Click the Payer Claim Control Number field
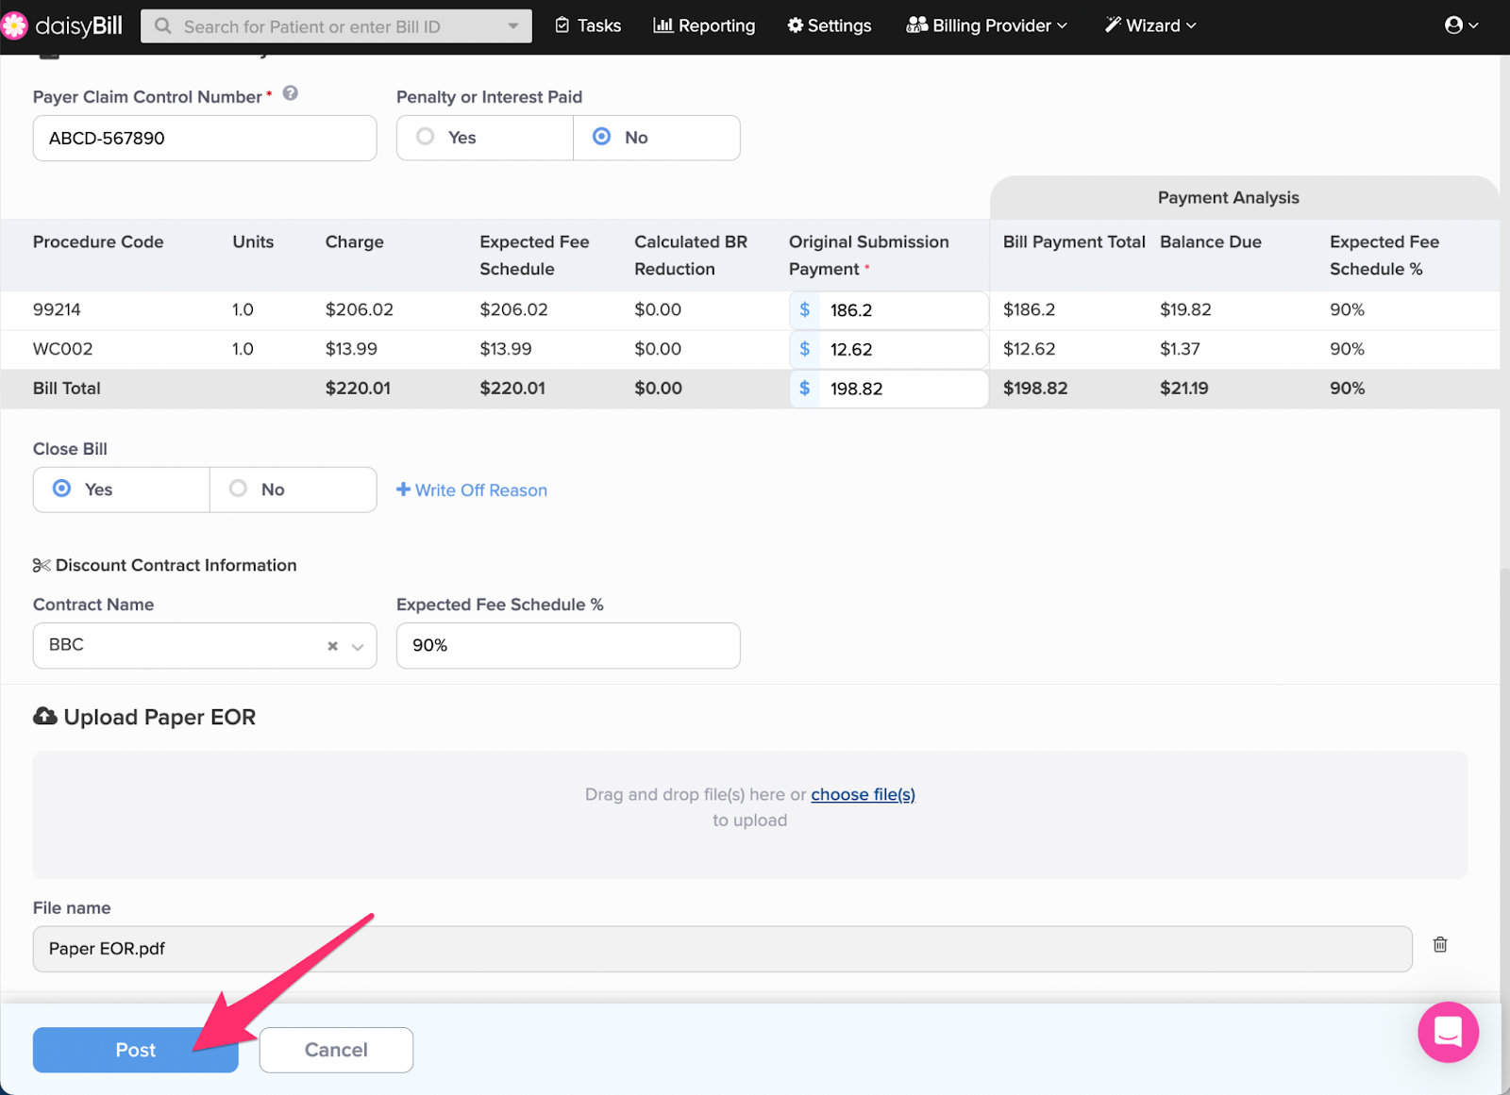The height and width of the screenshot is (1095, 1510). point(205,139)
